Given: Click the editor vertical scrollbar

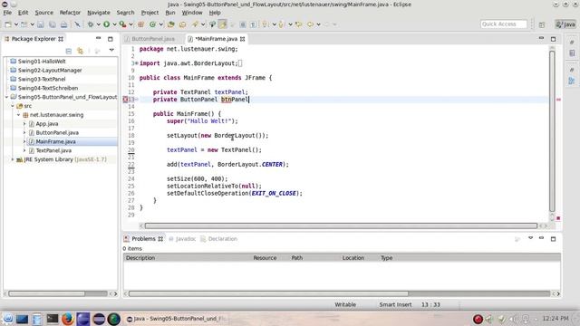Looking at the screenshot, I should point(552,131).
